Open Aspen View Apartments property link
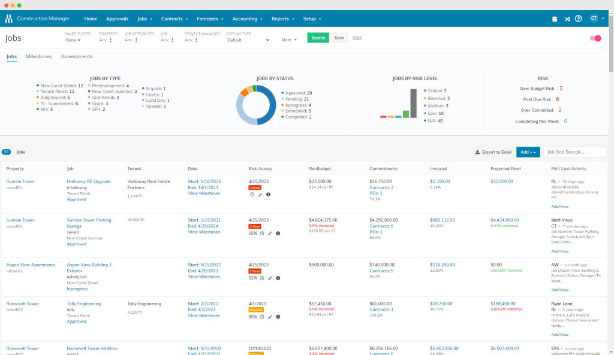 (x=31, y=265)
